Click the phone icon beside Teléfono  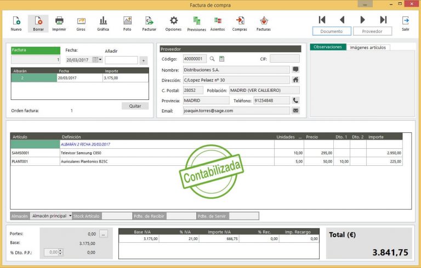pos(295,101)
